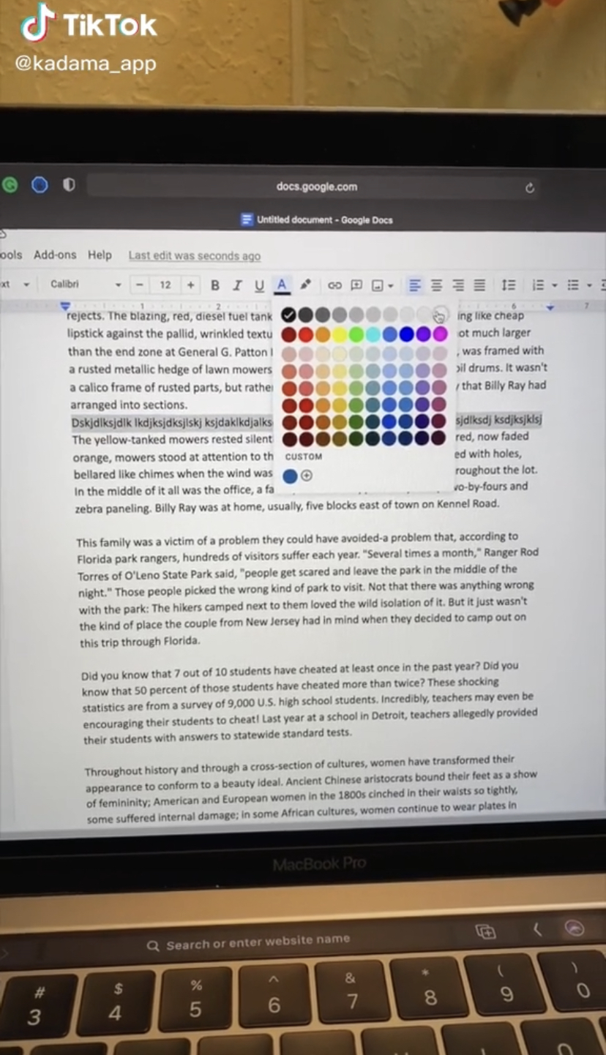The height and width of the screenshot is (1055, 606).
Task: Open the 'Last edit was seconds ago' link
Action: tap(195, 256)
